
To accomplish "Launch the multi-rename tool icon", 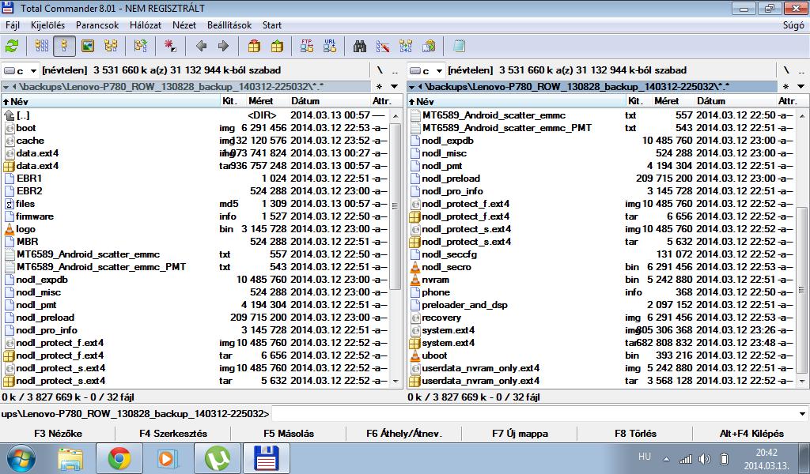I will coord(383,47).
